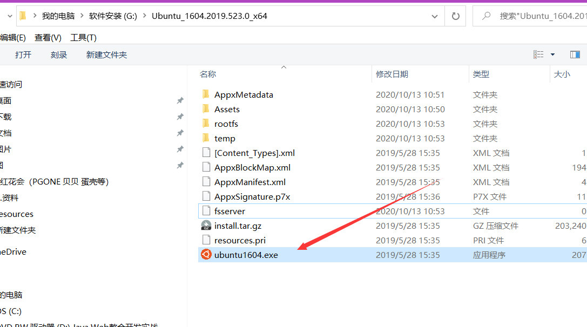This screenshot has width=587, height=327.
Task: Open the 红花会 (PGONE 贝贝 蛋壳等) sidebar folder
Action: click(55, 182)
